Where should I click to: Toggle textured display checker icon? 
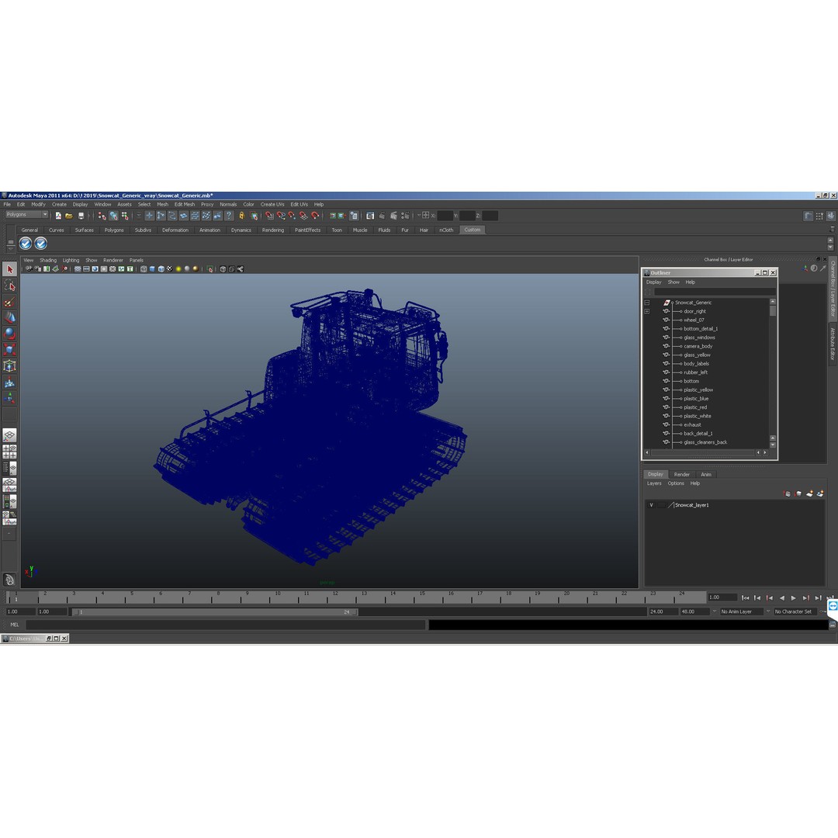click(170, 268)
